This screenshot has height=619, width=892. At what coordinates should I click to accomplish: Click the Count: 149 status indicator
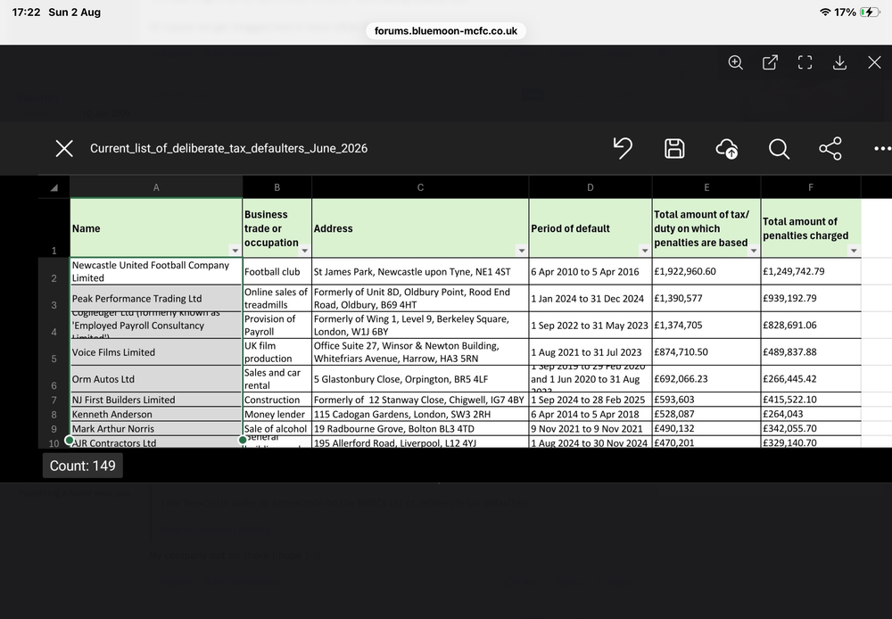(82, 466)
